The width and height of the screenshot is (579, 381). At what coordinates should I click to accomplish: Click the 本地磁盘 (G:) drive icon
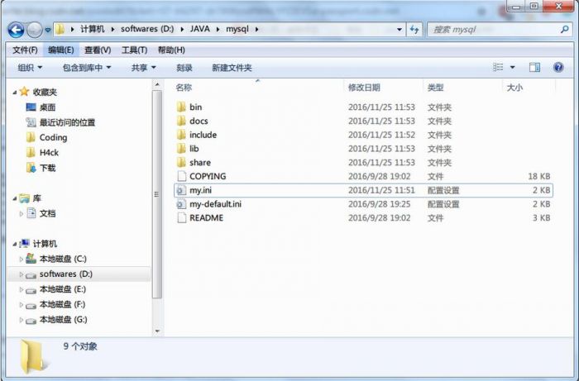pyautogui.click(x=31, y=320)
